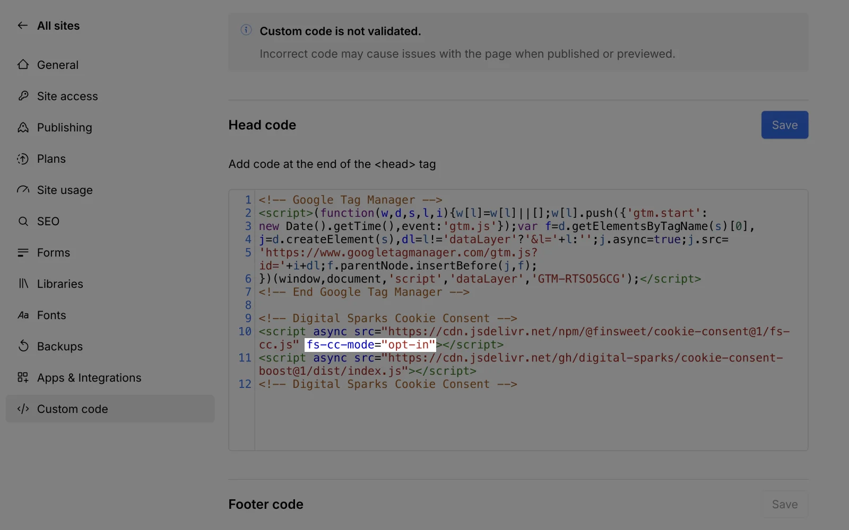Viewport: 849px width, 530px height.
Task: Click the Site access key icon
Action: point(23,96)
